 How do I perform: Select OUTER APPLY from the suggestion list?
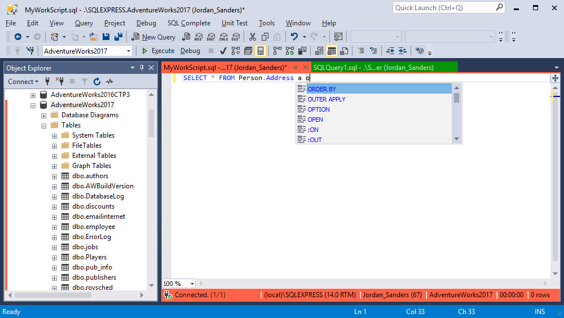click(x=327, y=99)
